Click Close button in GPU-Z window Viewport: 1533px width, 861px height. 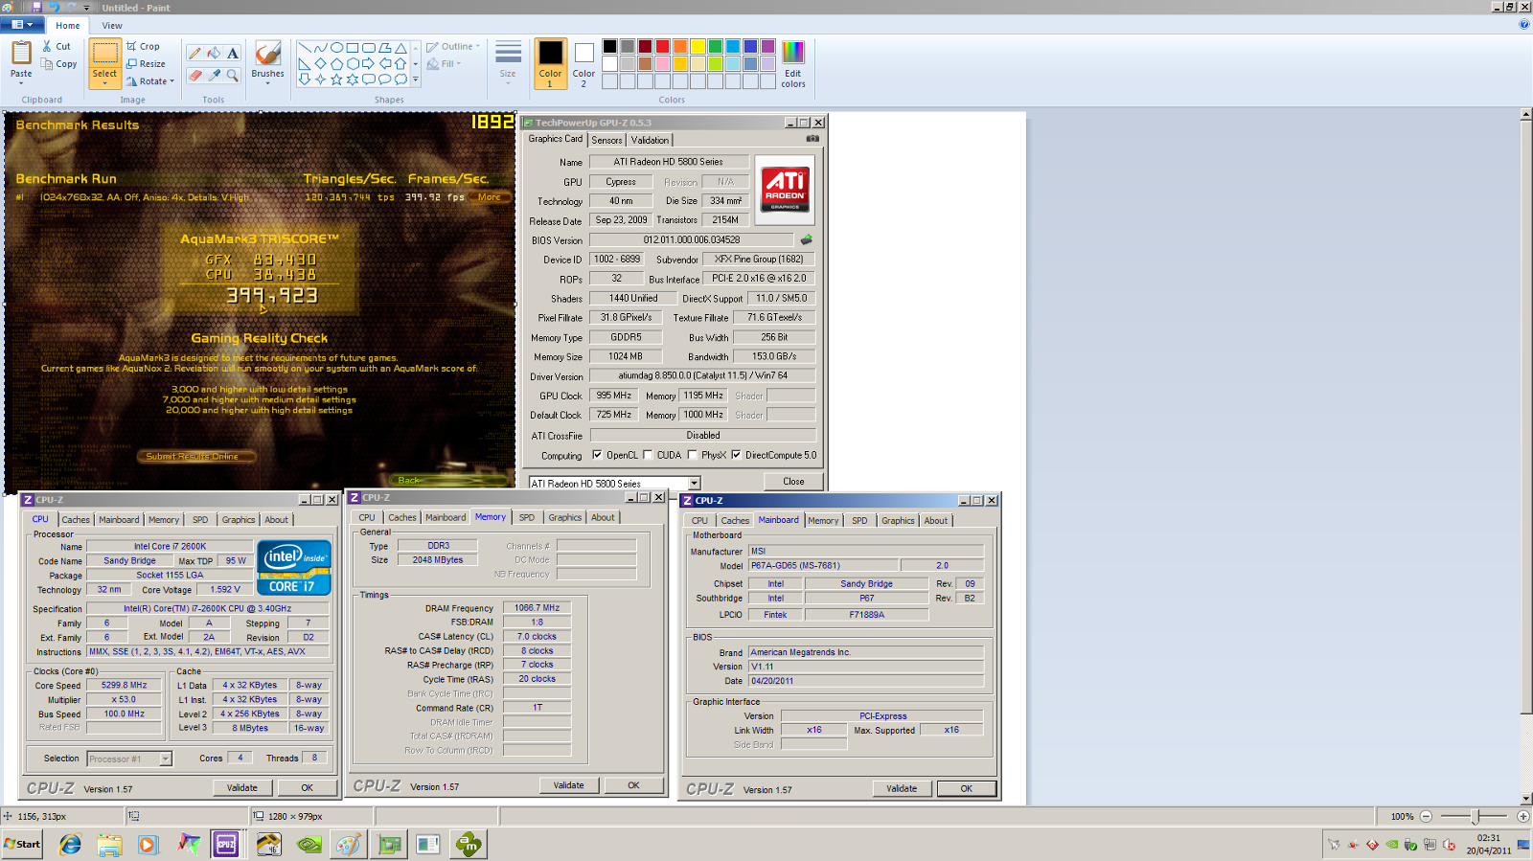point(793,482)
